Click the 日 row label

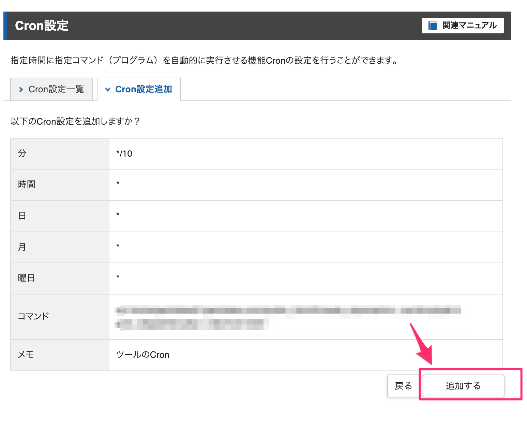point(22,216)
